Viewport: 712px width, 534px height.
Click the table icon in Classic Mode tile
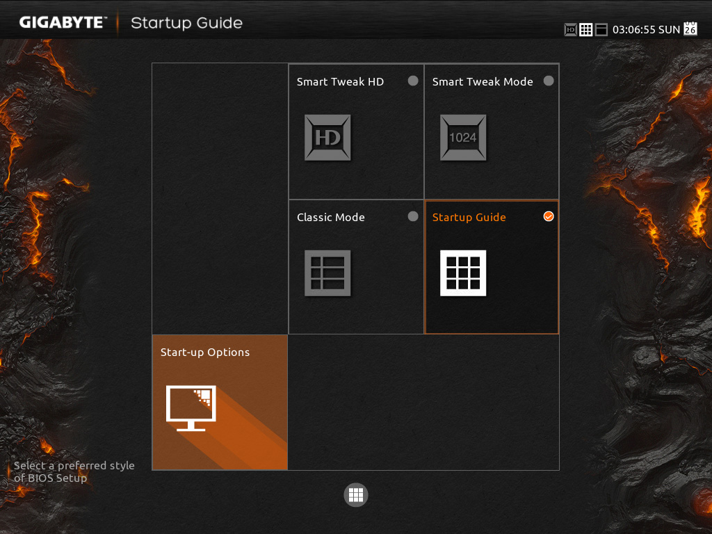point(327,273)
